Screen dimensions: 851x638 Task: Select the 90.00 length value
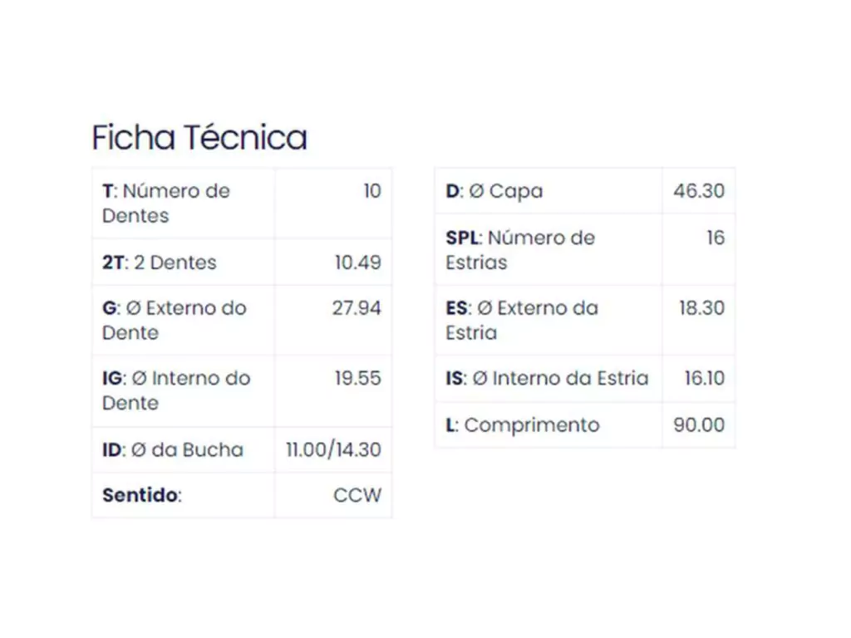(699, 425)
